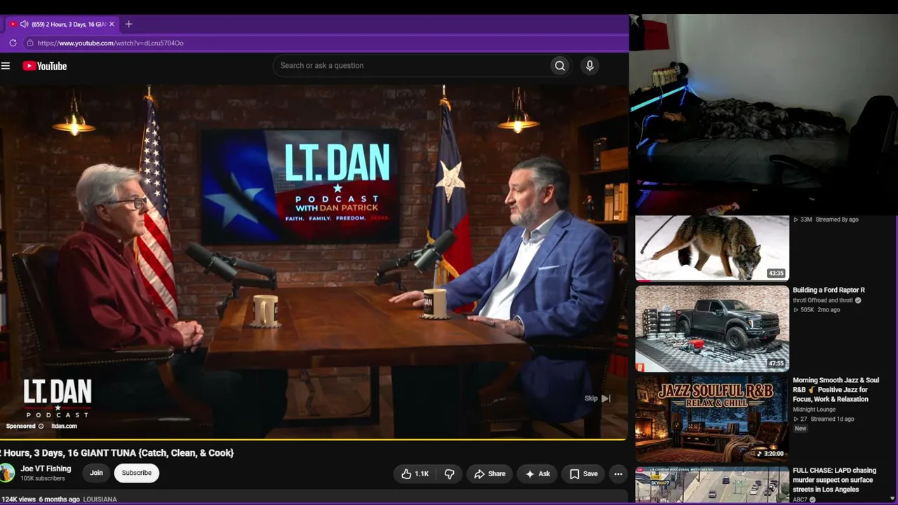View site information icon beside the URL
Image resolution: width=898 pixels, height=505 pixels.
click(x=29, y=43)
